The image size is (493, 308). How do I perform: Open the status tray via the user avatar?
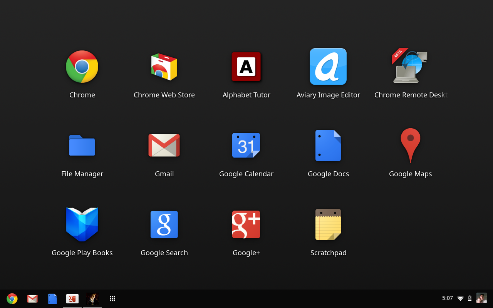(481, 298)
